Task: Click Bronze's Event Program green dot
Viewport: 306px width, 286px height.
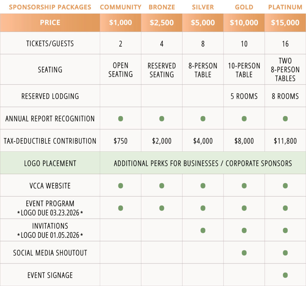Action: [162, 208]
